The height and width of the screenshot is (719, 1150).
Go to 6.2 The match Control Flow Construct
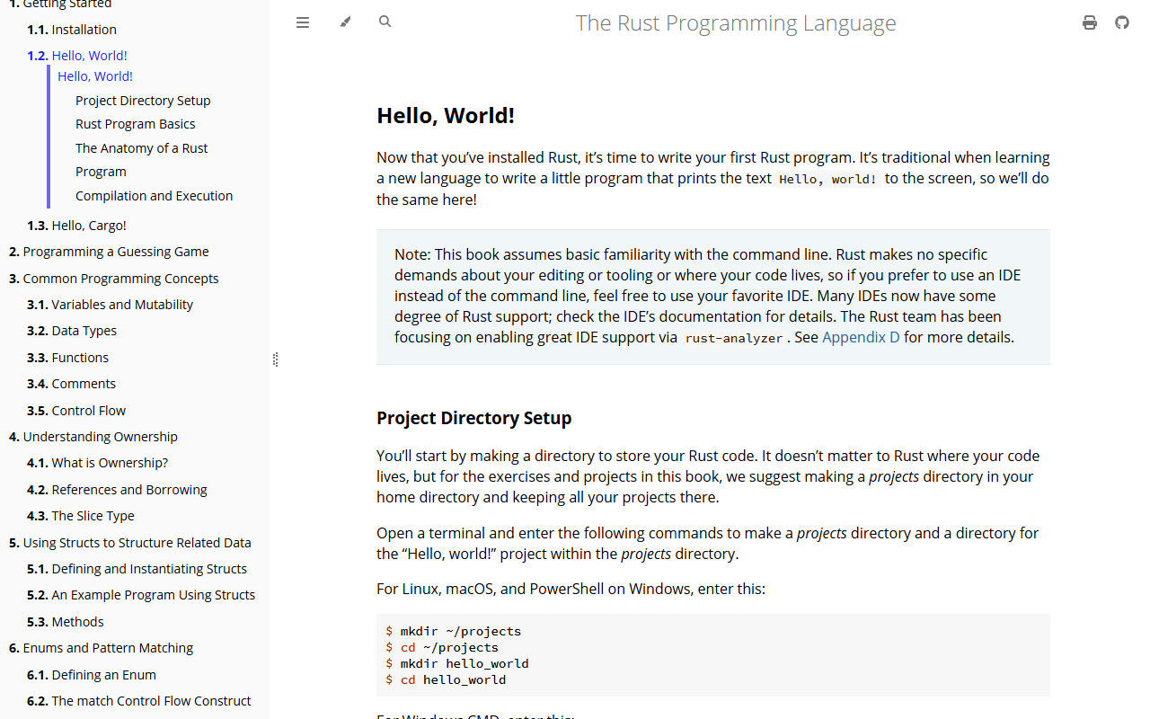139,701
